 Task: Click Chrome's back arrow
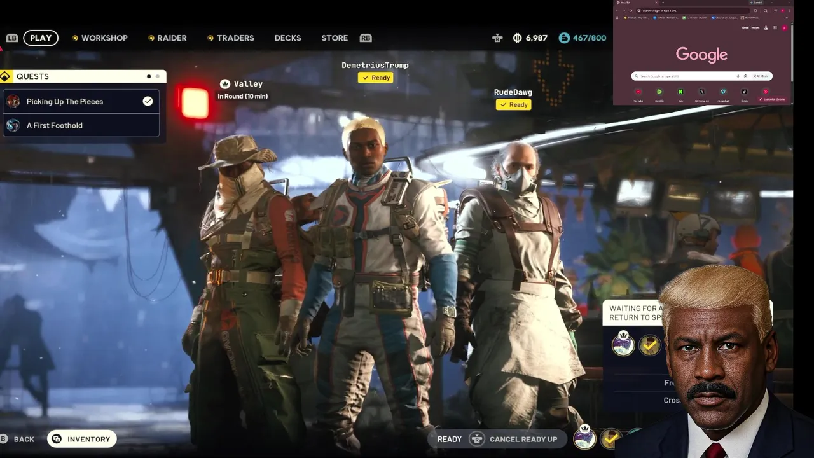click(x=617, y=11)
